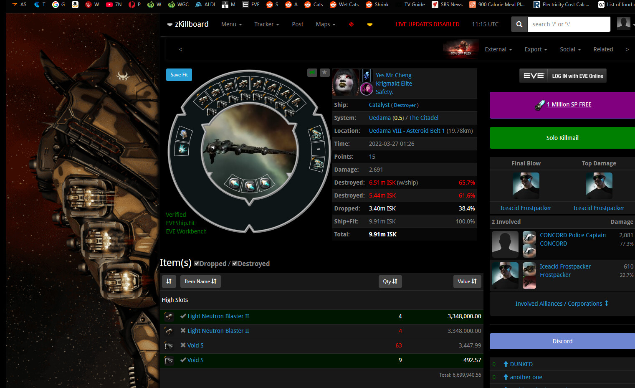This screenshot has width=635, height=388.
Task: Go to previous kill with left arrow
Action: point(180,49)
